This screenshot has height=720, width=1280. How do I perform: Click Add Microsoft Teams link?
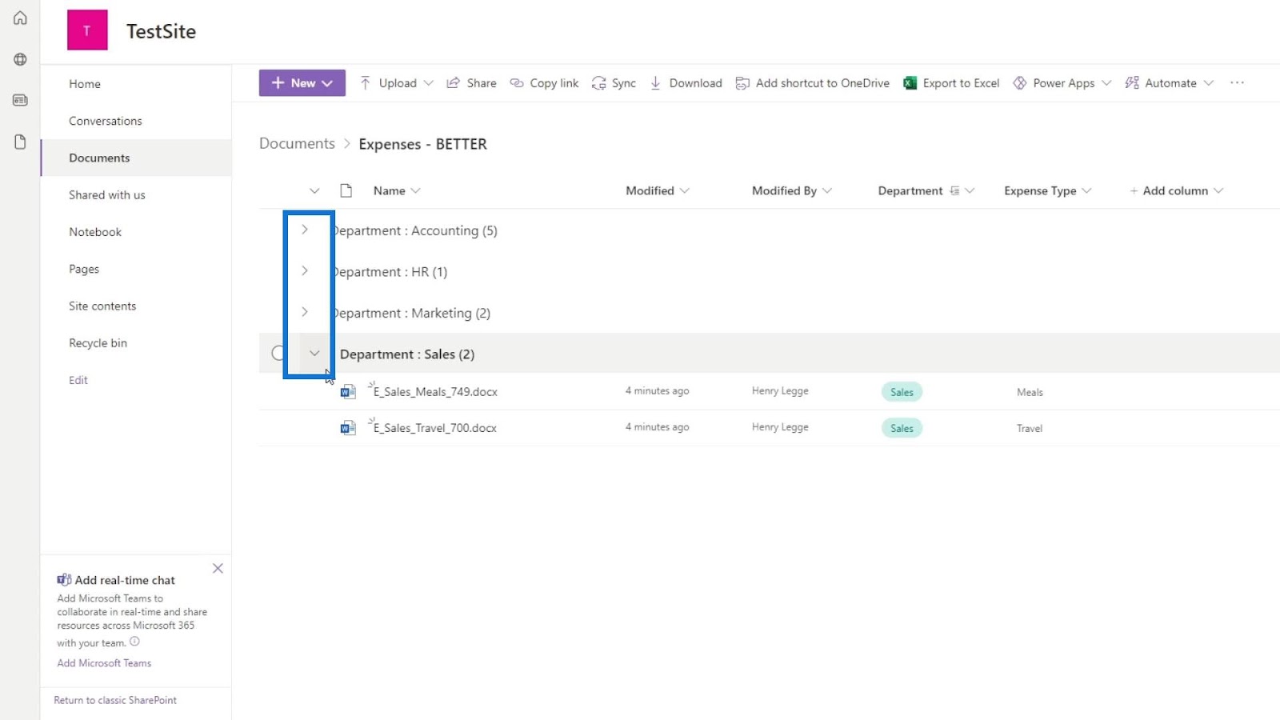click(104, 662)
